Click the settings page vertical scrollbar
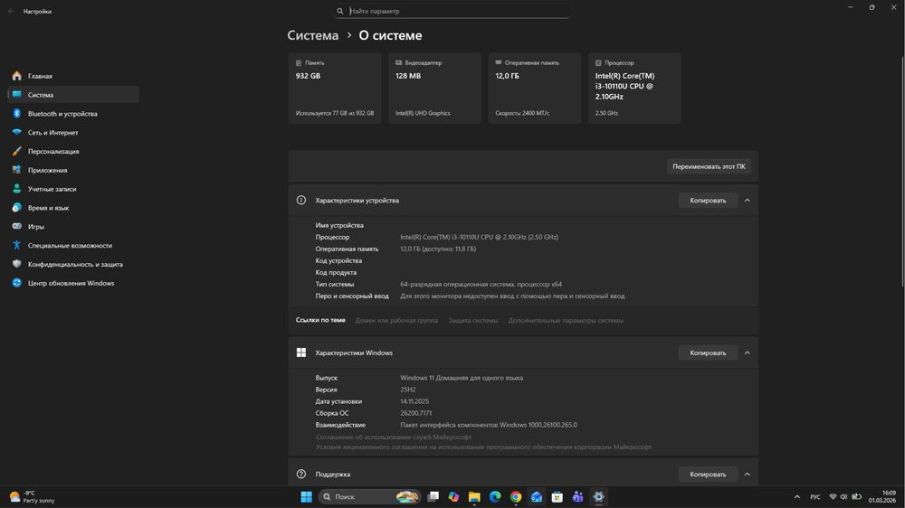Image resolution: width=905 pixels, height=508 pixels. point(902,171)
